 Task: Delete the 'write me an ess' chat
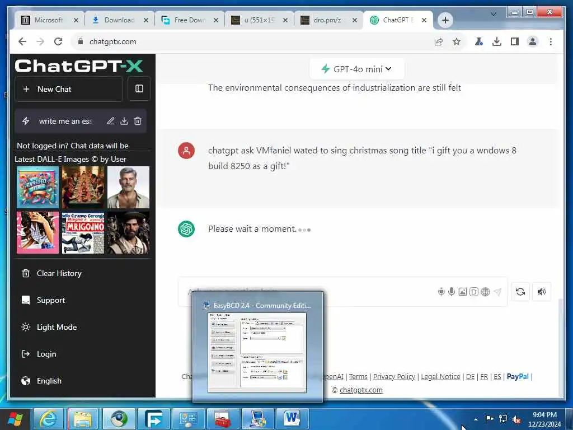click(138, 121)
